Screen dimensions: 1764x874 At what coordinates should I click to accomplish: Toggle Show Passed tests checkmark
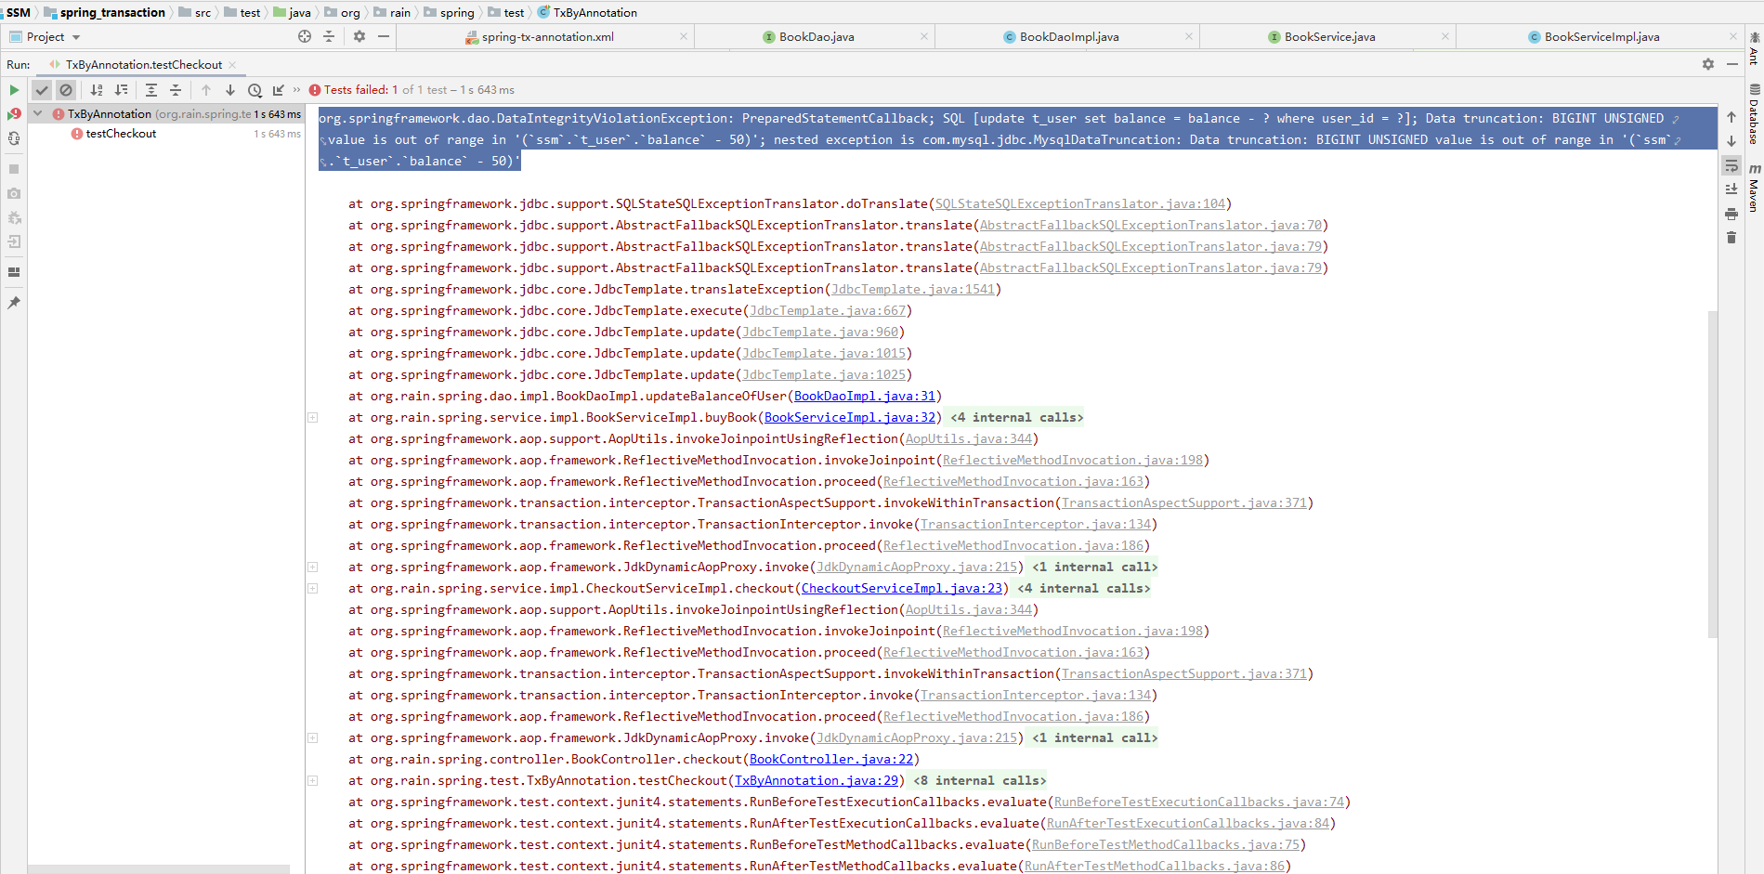pyautogui.click(x=42, y=90)
